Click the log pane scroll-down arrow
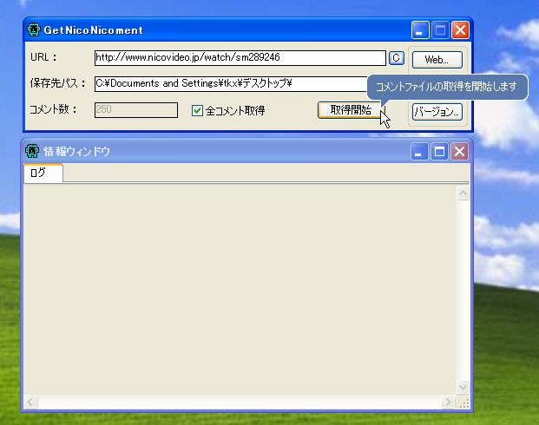Image resolution: width=539 pixels, height=425 pixels. (x=463, y=388)
